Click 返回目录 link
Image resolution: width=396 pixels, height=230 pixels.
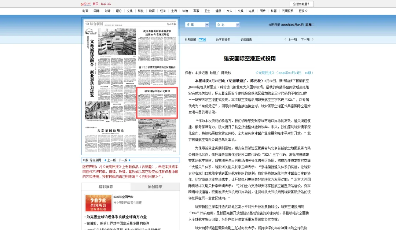coord(246,40)
